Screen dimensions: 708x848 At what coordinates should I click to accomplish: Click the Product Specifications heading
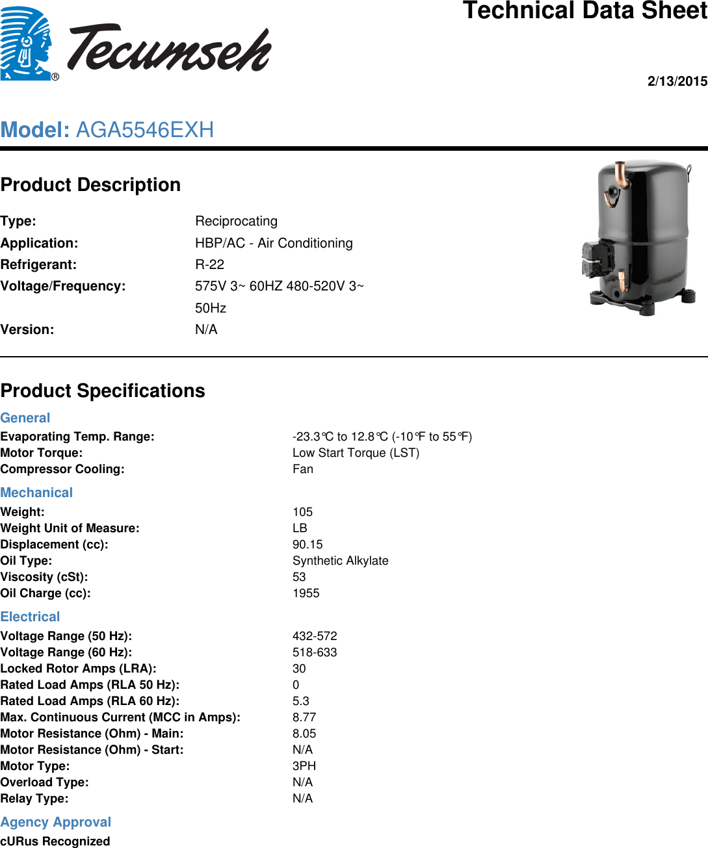pyautogui.click(x=103, y=391)
